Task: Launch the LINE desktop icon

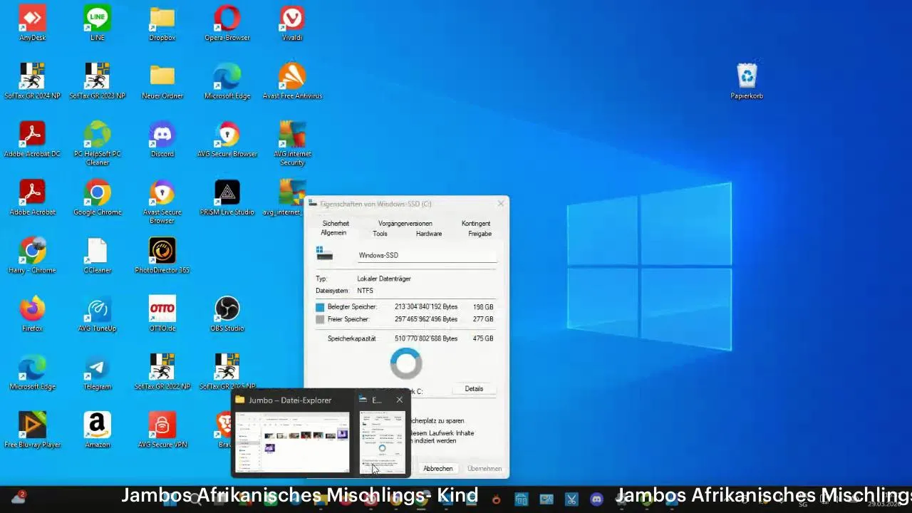Action: (98, 23)
